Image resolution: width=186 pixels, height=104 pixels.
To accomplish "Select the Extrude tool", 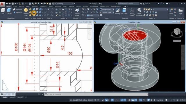I will pos(9,12).
